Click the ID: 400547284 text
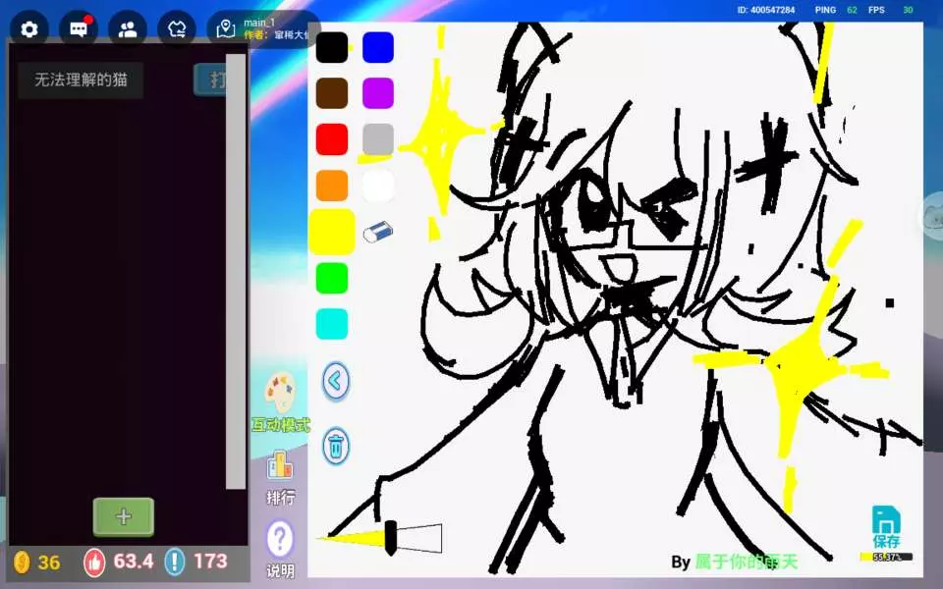This screenshot has height=589, width=943. click(x=766, y=10)
